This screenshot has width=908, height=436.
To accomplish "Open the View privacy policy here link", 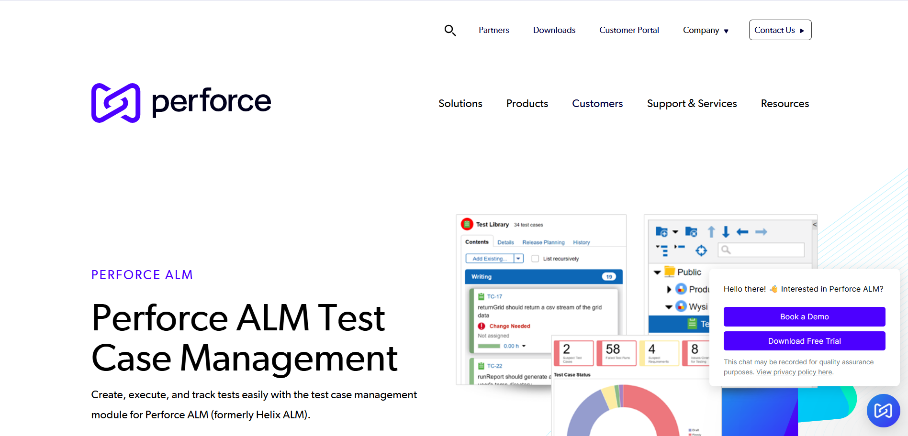I will [794, 372].
